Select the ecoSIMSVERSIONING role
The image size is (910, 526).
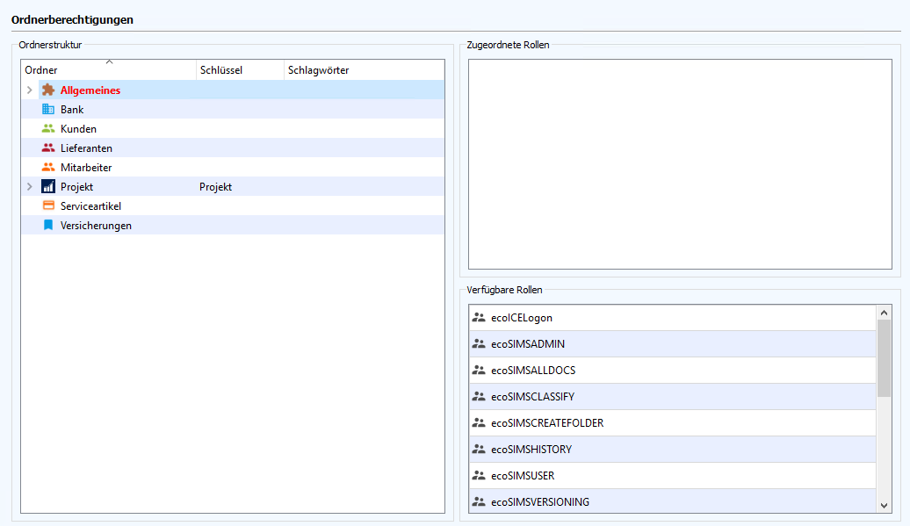click(x=673, y=501)
